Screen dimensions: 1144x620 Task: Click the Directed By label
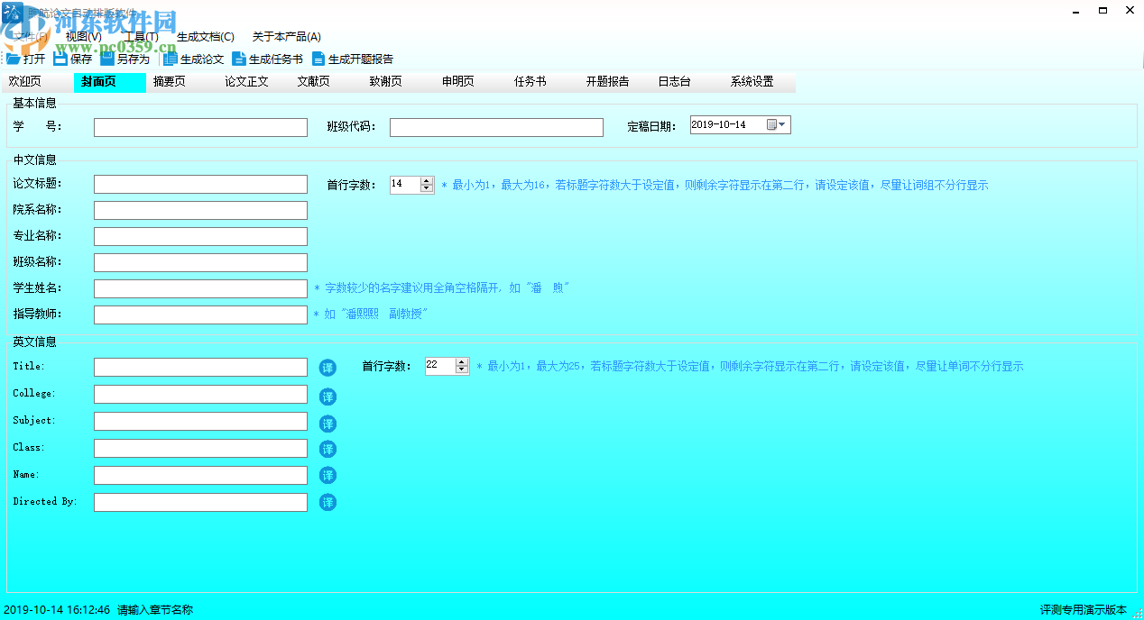pyautogui.click(x=45, y=501)
